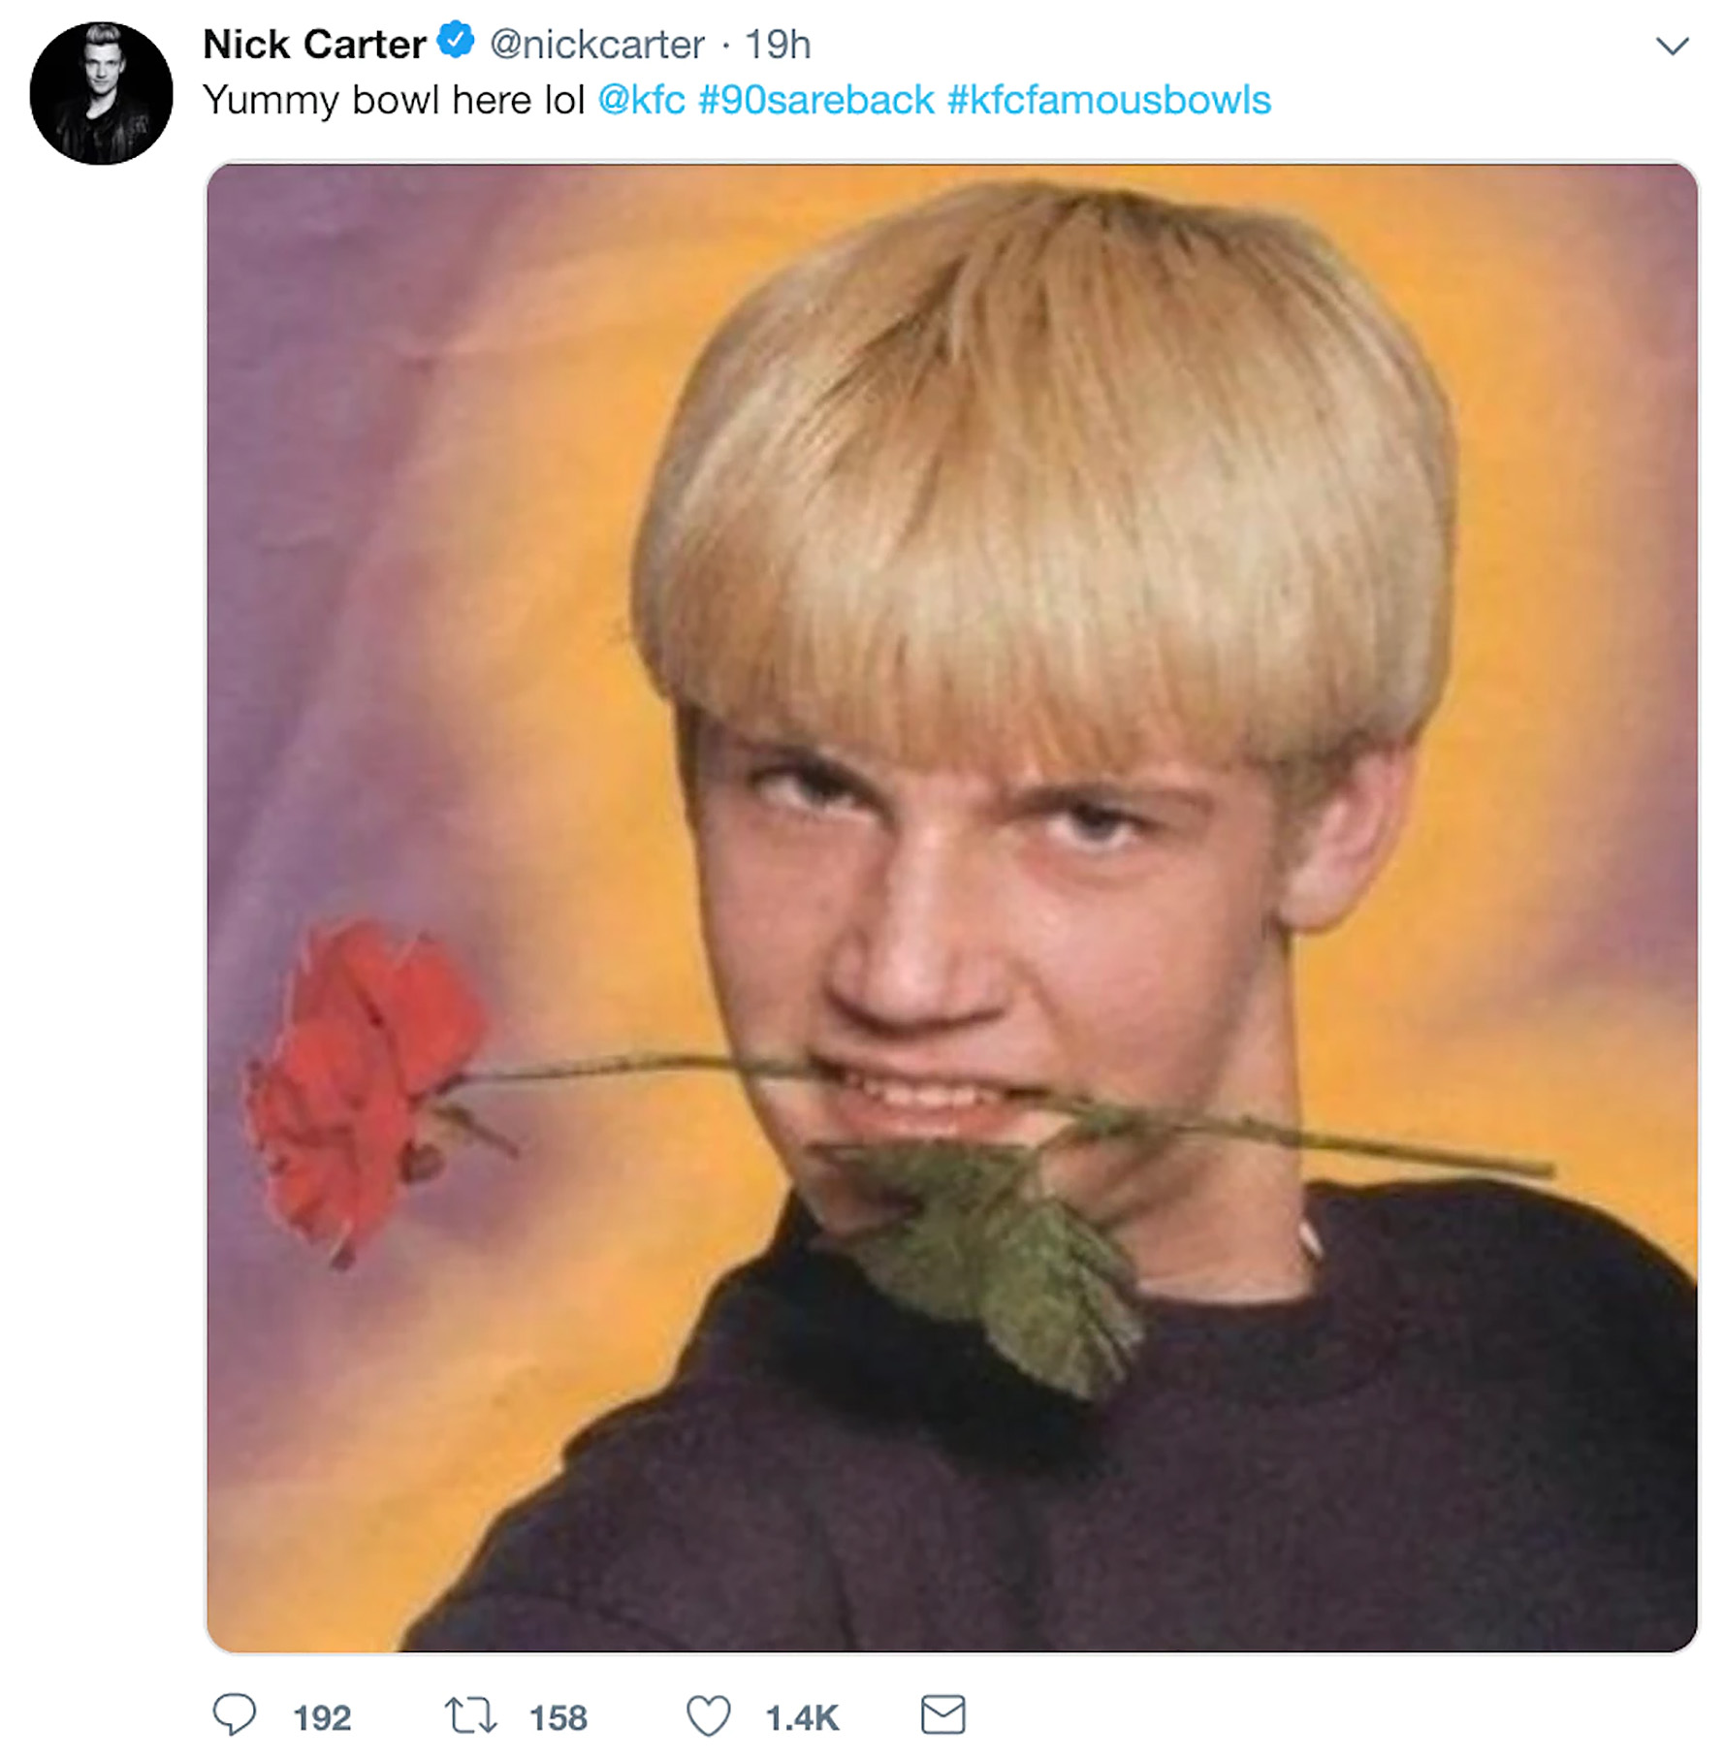This screenshot has width=1724, height=1760.
Task: Click the 1.4K likes count
Action: tap(801, 1717)
